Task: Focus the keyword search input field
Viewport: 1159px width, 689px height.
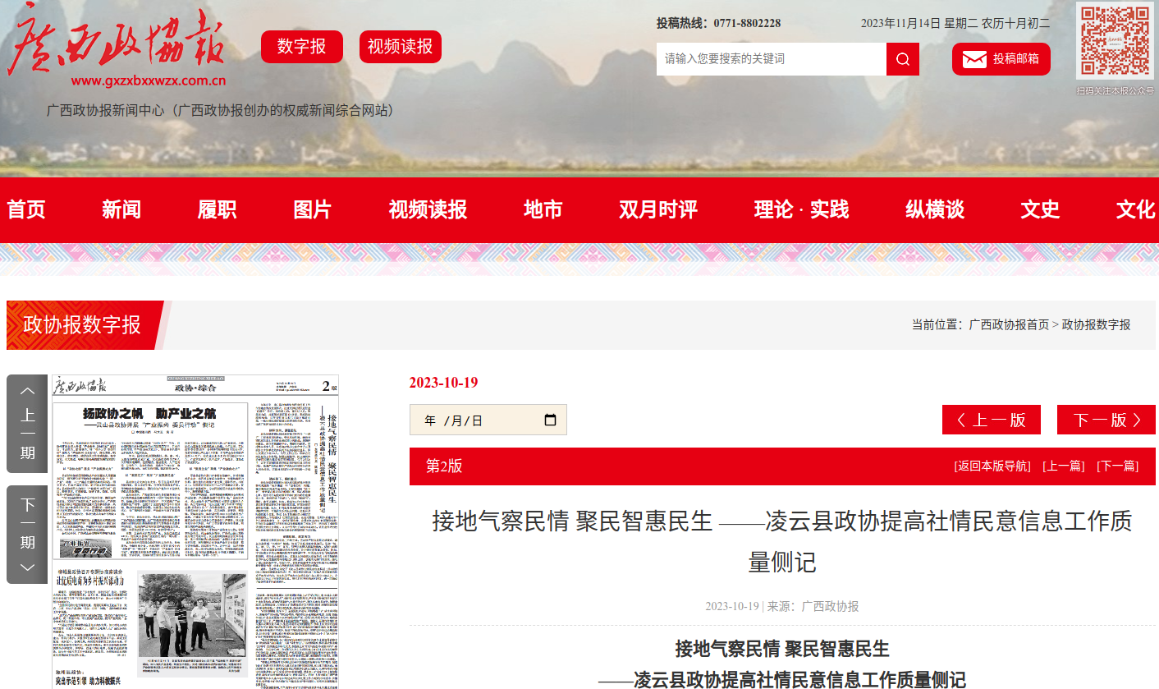Action: point(772,59)
